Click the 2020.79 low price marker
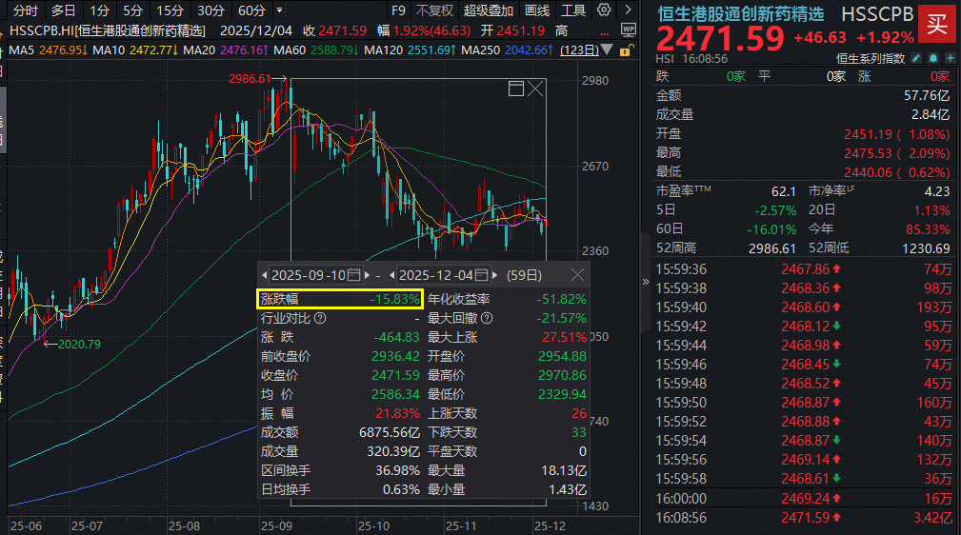The image size is (961, 535). (79, 344)
